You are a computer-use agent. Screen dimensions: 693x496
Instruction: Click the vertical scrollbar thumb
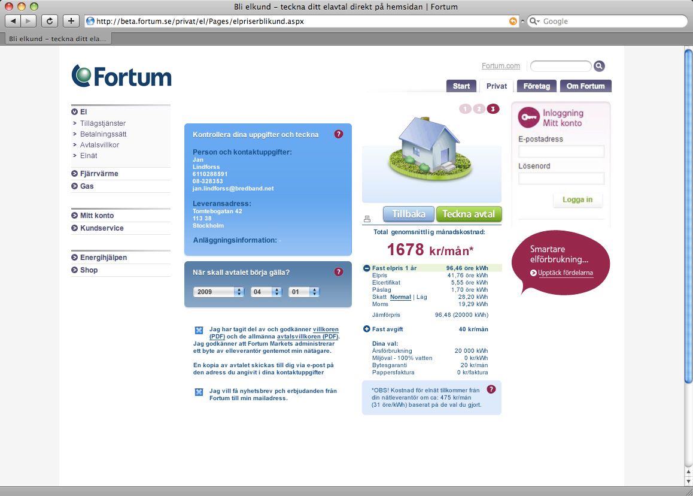click(x=688, y=217)
